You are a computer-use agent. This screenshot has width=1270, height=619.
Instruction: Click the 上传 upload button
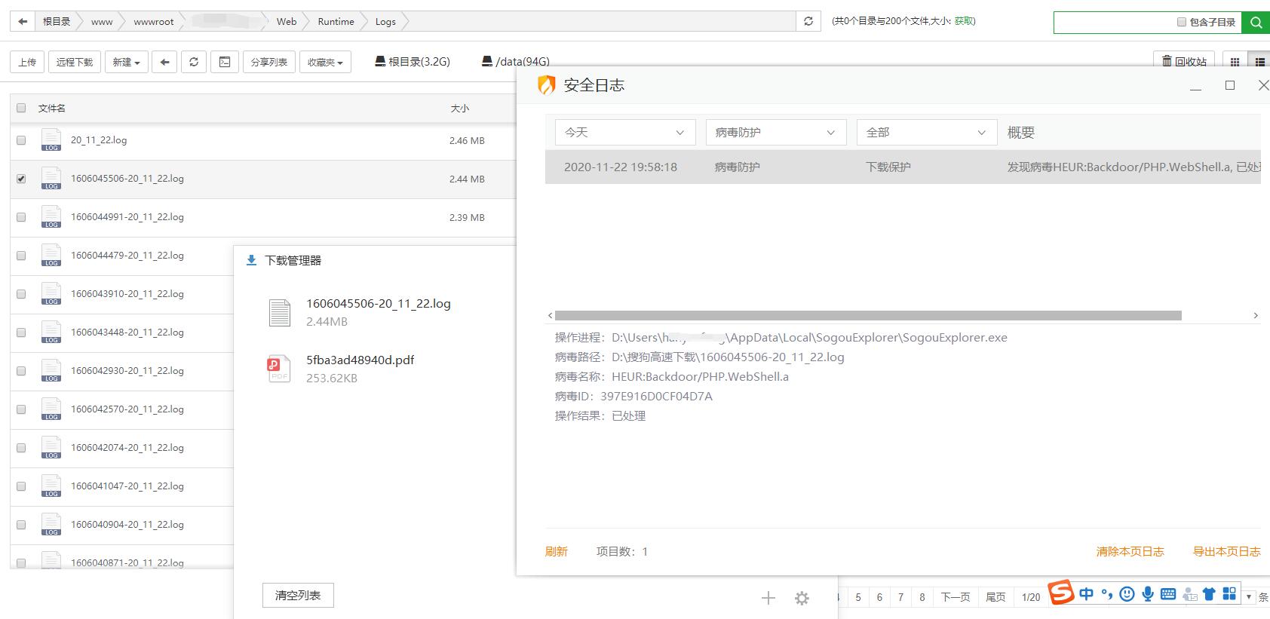27,62
